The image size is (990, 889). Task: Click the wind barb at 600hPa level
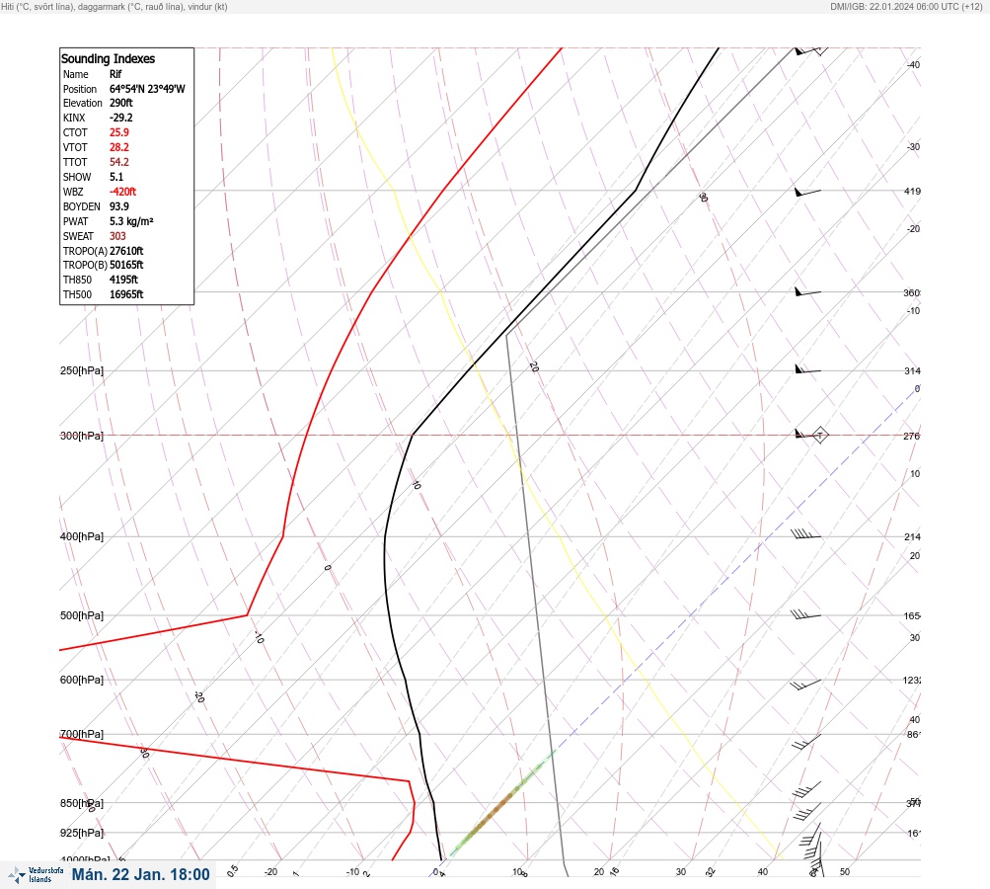click(806, 685)
